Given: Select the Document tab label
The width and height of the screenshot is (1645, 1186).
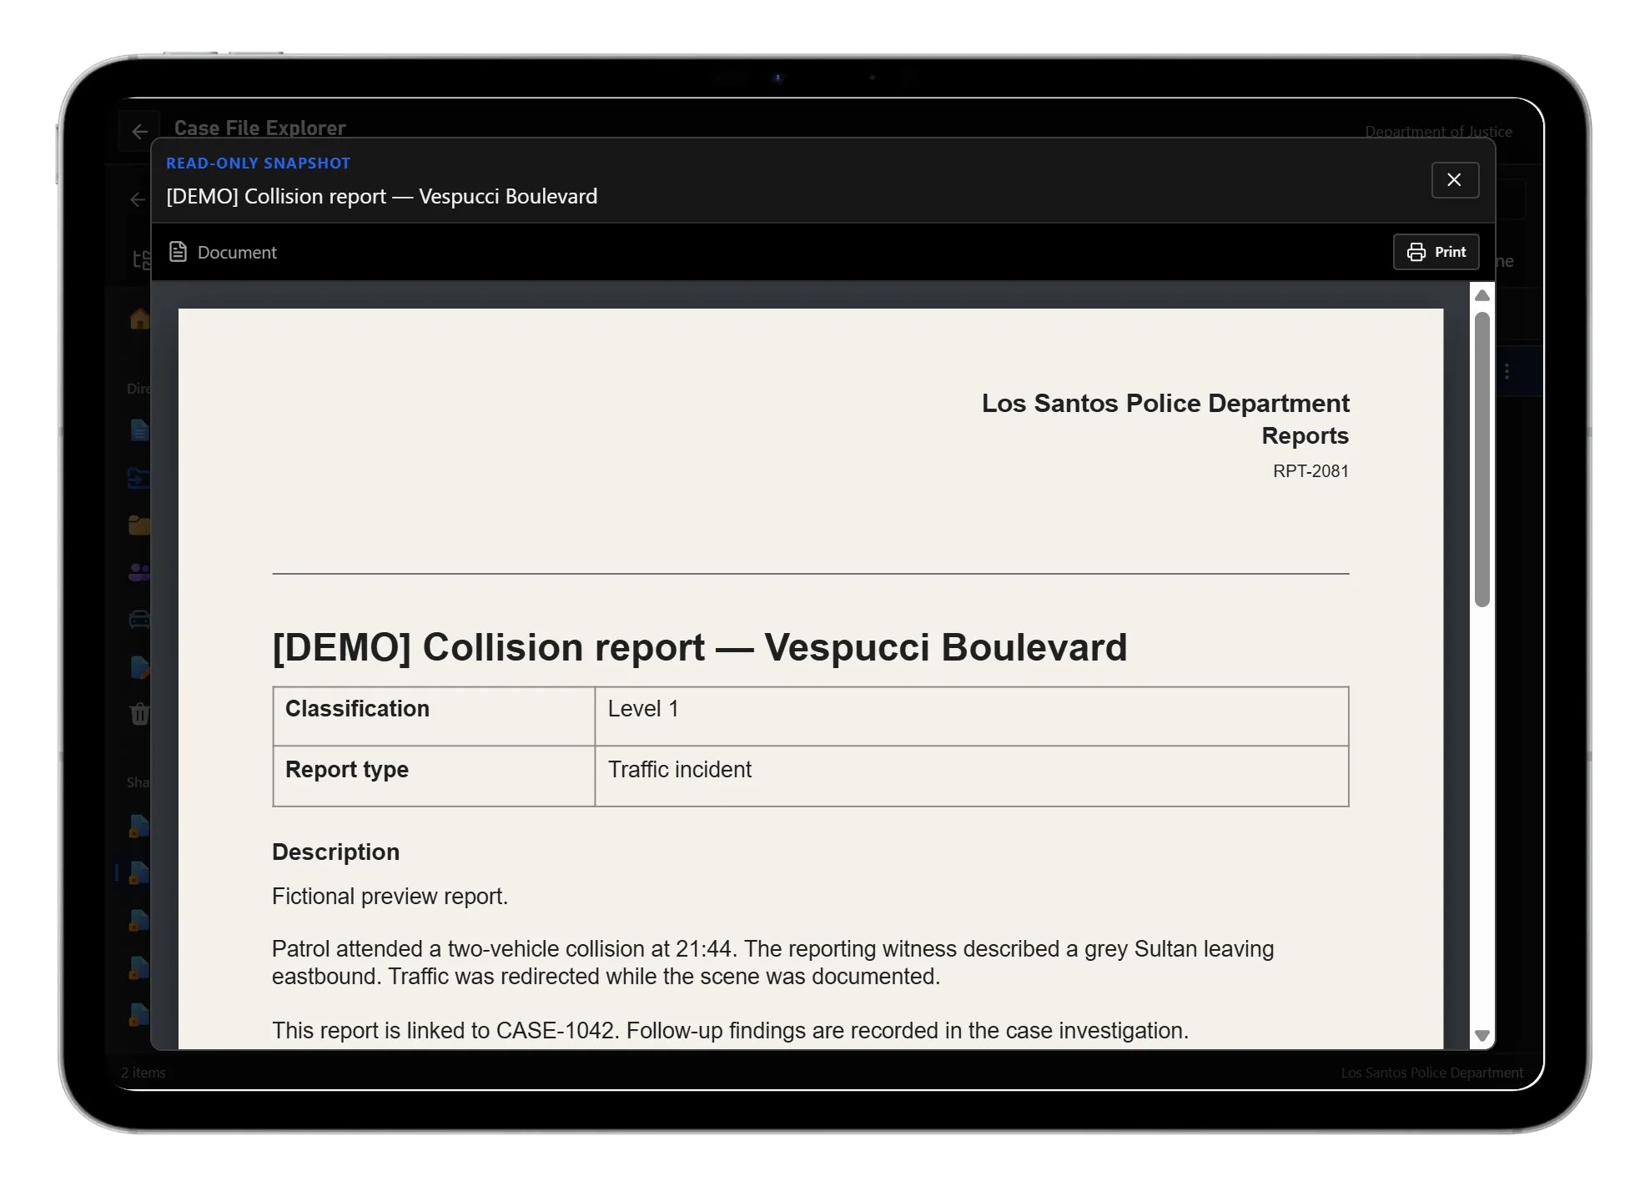Looking at the screenshot, I should [237, 253].
